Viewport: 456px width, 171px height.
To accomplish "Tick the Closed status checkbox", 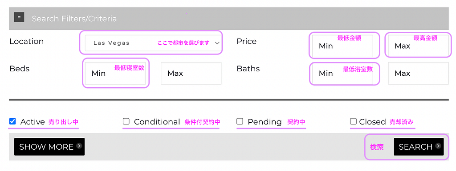I will pyautogui.click(x=353, y=121).
